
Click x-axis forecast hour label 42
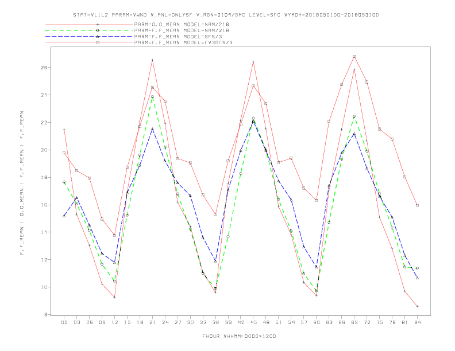pyautogui.click(x=241, y=322)
